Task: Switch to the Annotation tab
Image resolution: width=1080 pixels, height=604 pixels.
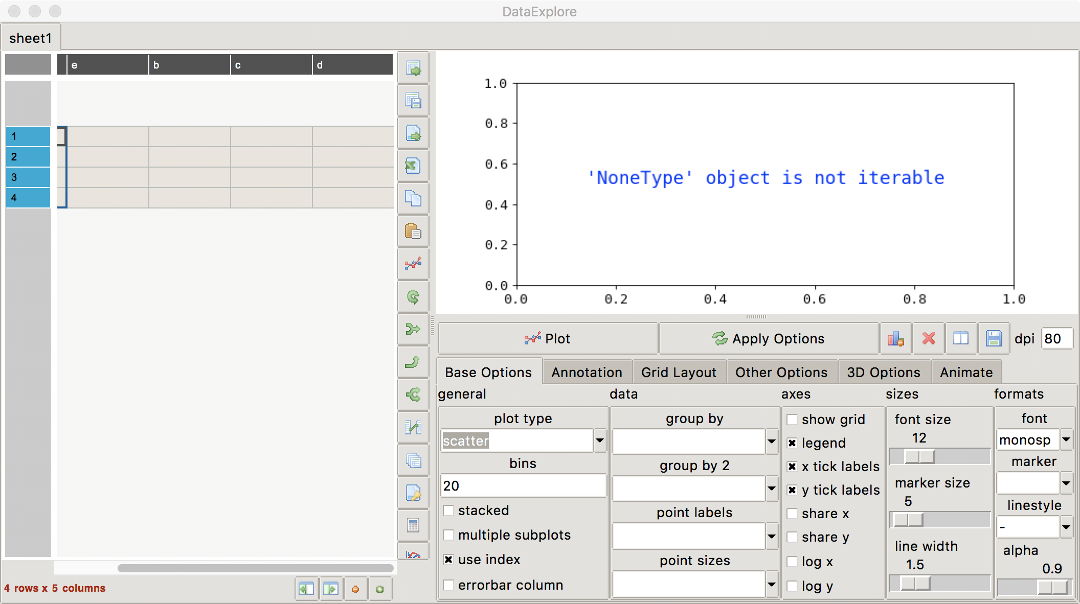Action: [587, 373]
